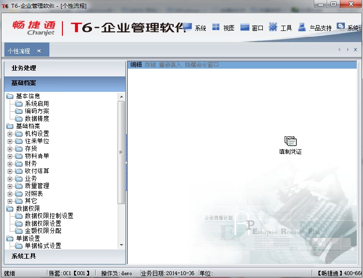Close the tab area with the X
Image resolution: width=363 pixels, height=278 pixels.
coord(355,49)
